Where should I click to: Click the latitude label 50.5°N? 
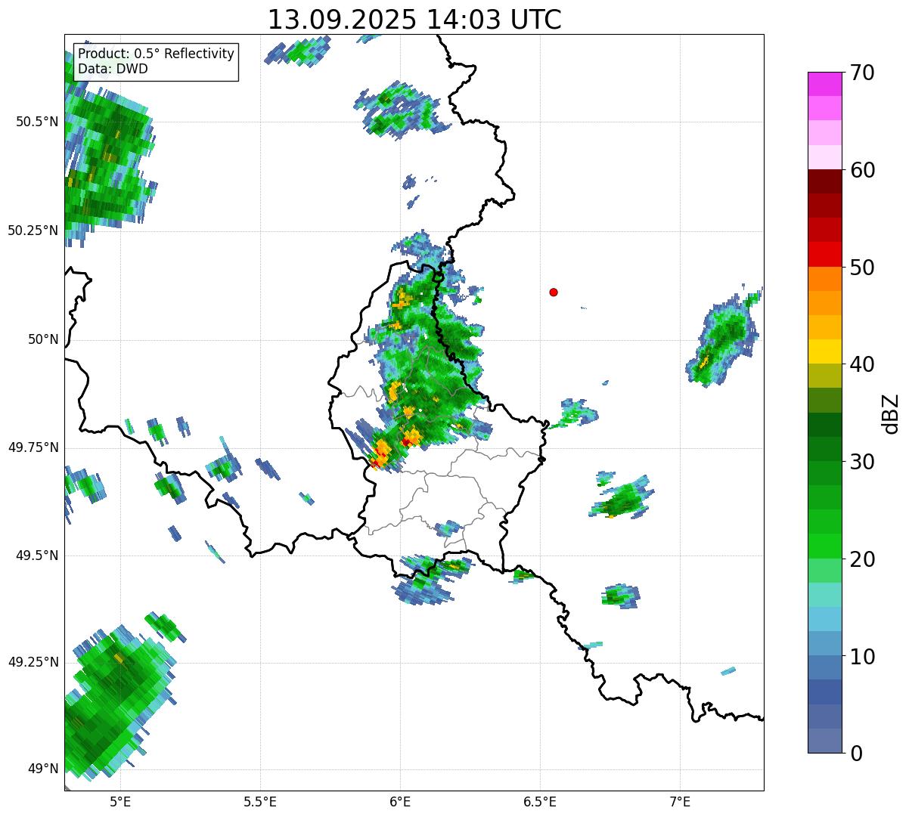(37, 122)
